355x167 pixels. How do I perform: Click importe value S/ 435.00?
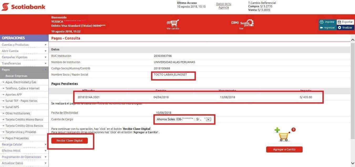pyautogui.click(x=306, y=97)
